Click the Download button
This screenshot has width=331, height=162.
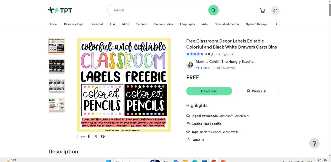click(x=209, y=91)
